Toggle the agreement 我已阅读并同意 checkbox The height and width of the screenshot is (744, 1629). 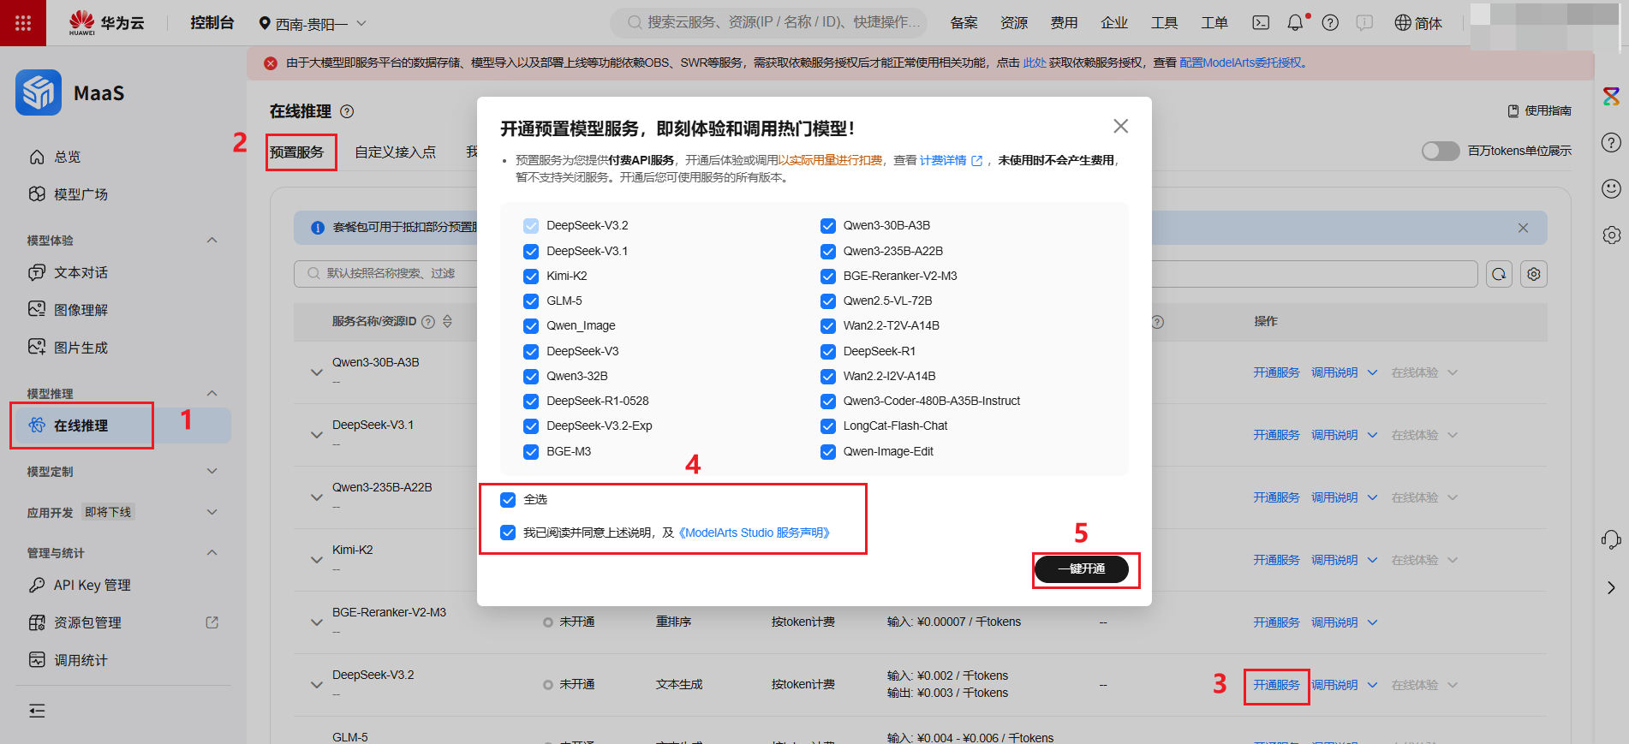pyautogui.click(x=508, y=533)
